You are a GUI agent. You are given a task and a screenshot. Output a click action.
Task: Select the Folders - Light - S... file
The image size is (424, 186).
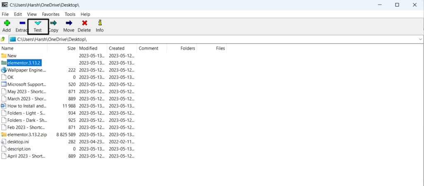(x=26, y=113)
